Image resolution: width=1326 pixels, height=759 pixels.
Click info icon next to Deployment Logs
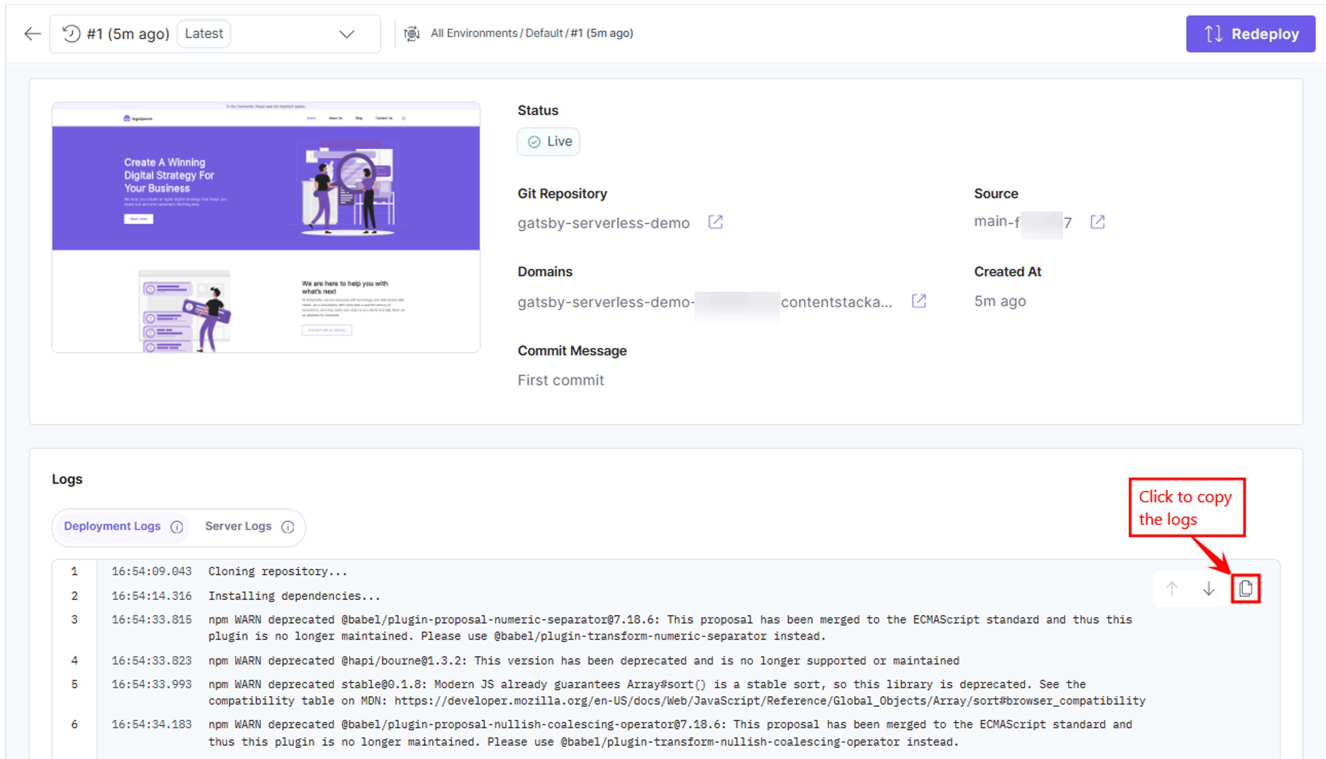pyautogui.click(x=177, y=527)
